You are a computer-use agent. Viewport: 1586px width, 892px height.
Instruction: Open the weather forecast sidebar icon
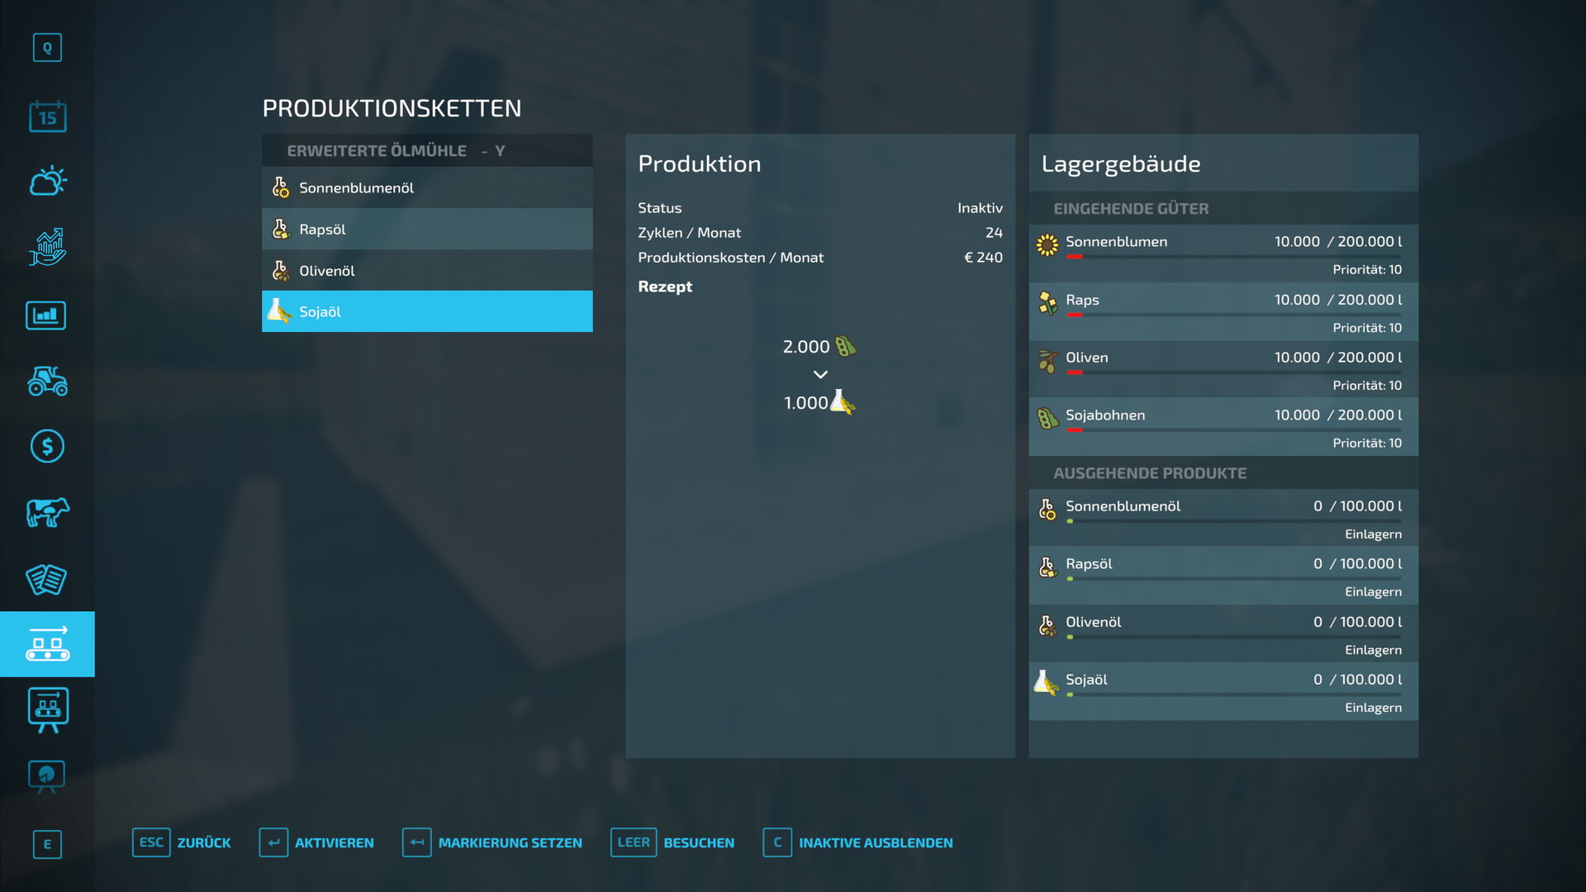click(x=47, y=181)
